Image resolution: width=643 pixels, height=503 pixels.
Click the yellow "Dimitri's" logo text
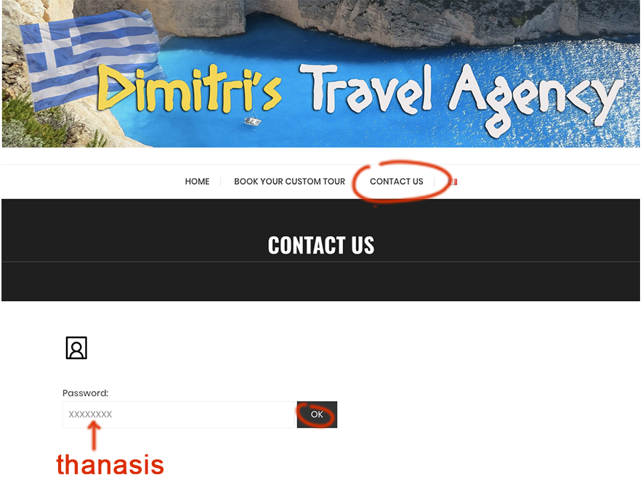click(190, 88)
